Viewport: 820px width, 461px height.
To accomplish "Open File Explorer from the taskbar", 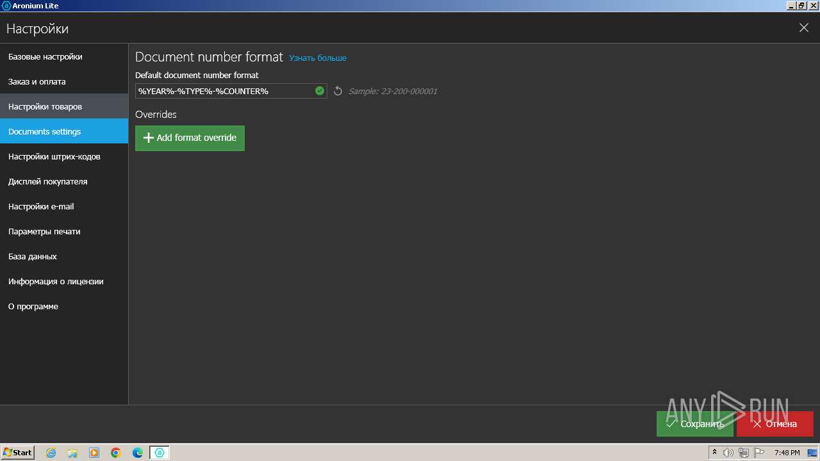I will point(72,453).
